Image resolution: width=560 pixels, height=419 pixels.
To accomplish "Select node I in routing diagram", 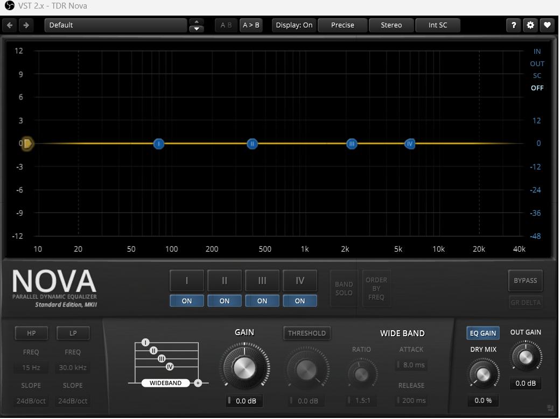I will [145, 343].
